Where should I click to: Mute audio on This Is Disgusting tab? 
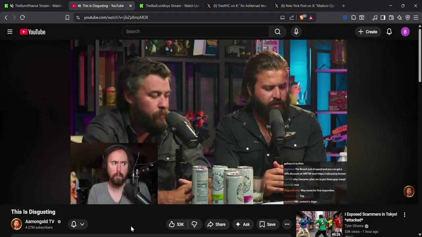point(79,6)
